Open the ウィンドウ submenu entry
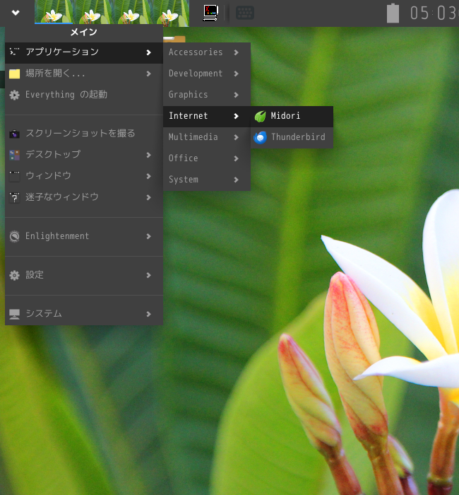This screenshot has height=495, width=459. 84,176
